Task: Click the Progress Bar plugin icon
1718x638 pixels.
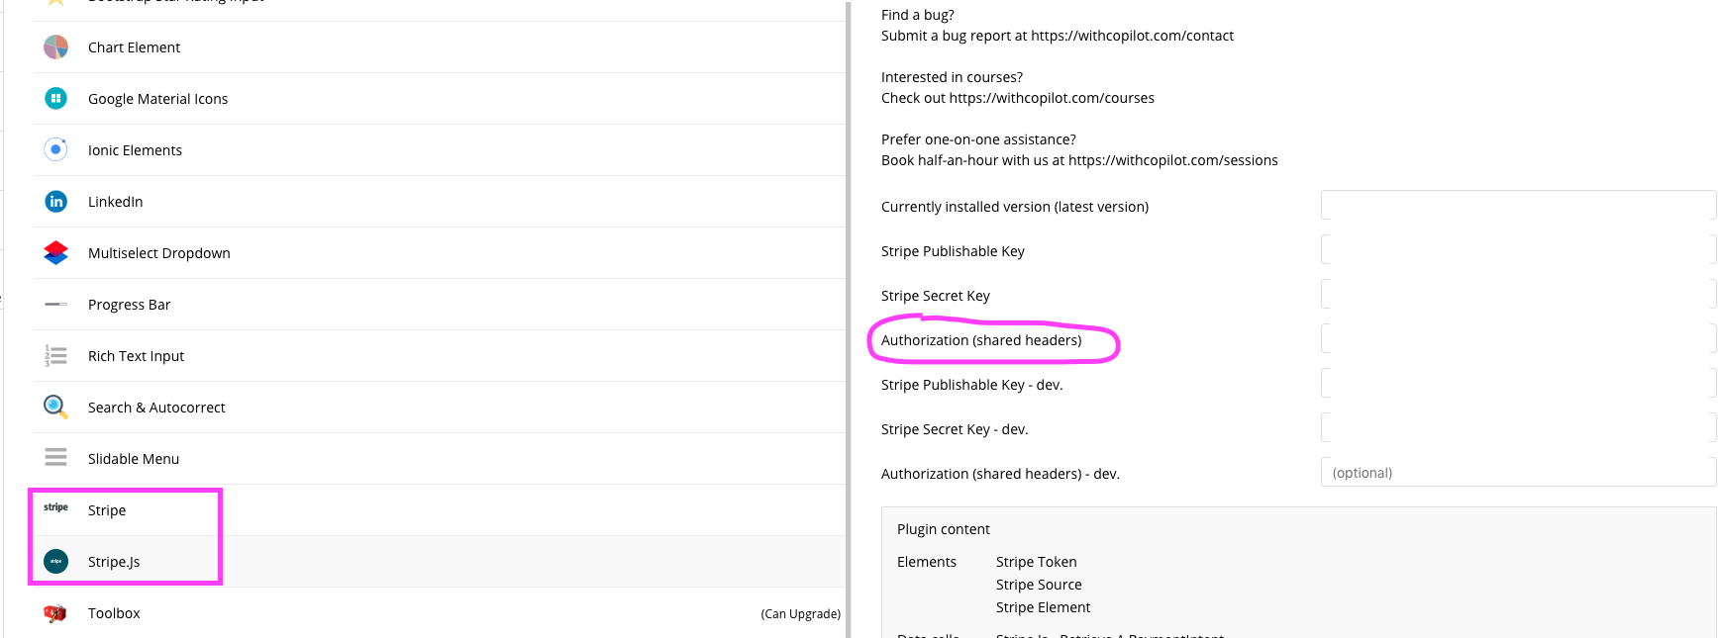Action: pyautogui.click(x=56, y=304)
